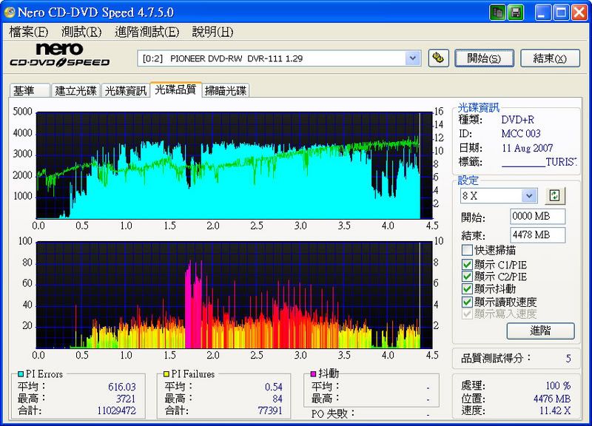Click the greyed 顯示寫入速度 checkbox
Screen dimensions: 592x426
point(467,314)
